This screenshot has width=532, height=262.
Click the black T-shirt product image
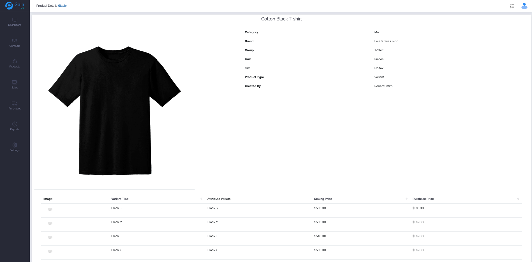pyautogui.click(x=114, y=109)
